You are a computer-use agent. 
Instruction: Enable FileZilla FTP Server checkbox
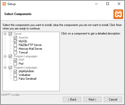coord(15,45)
